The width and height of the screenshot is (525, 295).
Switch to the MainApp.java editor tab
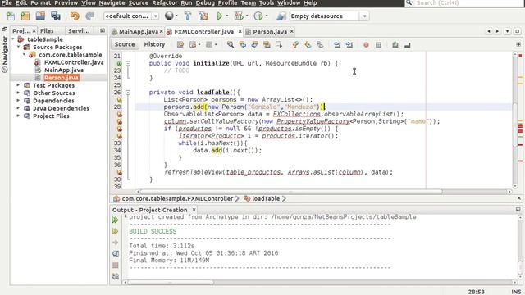tap(139, 32)
